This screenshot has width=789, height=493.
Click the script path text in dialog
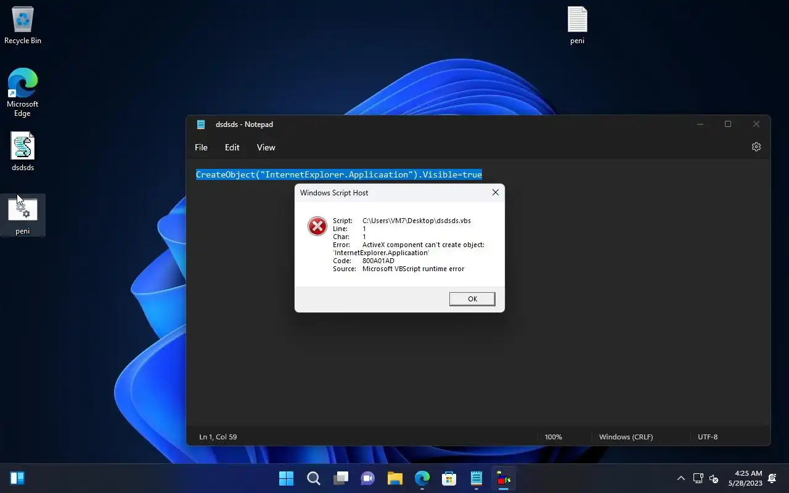point(417,221)
